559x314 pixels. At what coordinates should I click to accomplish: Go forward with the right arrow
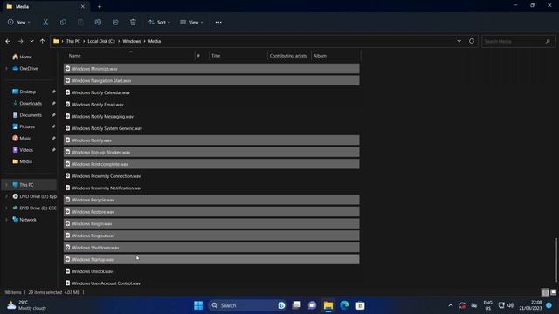pyautogui.click(x=20, y=41)
